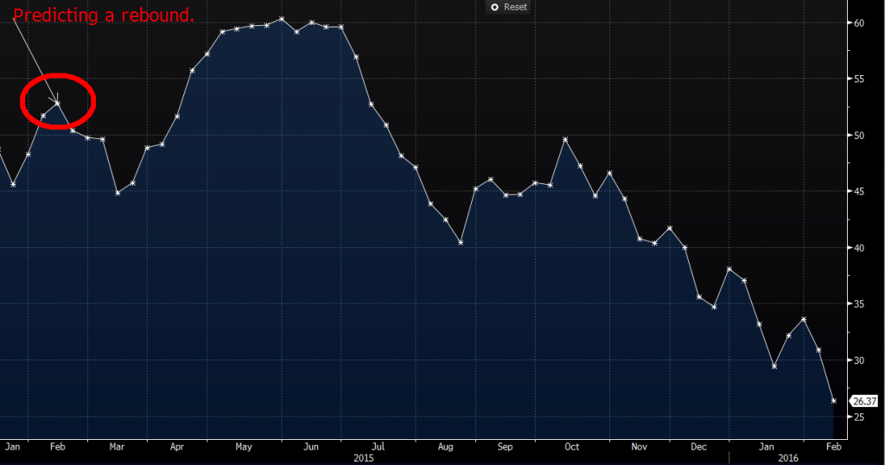Click the final data point at 26.37
This screenshot has width=885, height=465.
(x=834, y=401)
